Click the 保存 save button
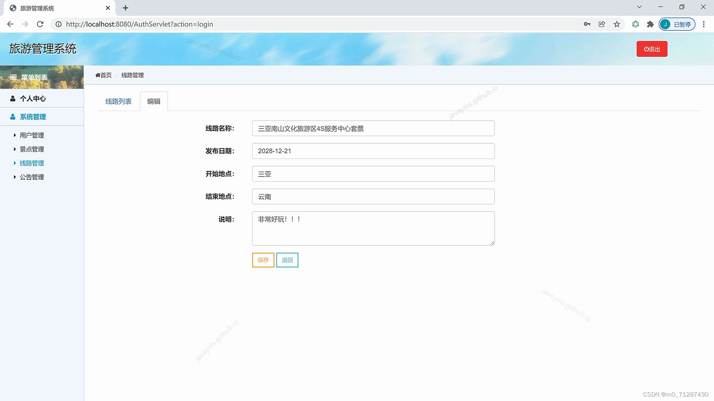The width and height of the screenshot is (714, 401). [263, 260]
